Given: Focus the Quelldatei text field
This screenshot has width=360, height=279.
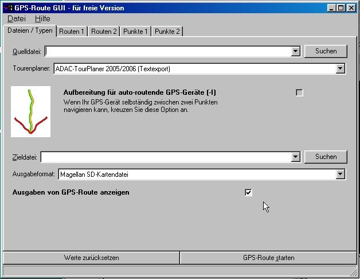Looking at the screenshot, I should (x=168, y=51).
